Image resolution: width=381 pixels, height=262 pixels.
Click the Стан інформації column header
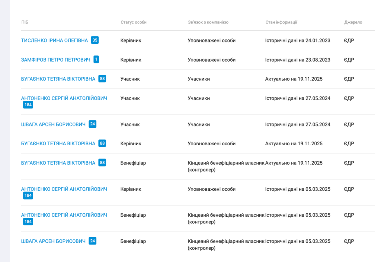281,22
